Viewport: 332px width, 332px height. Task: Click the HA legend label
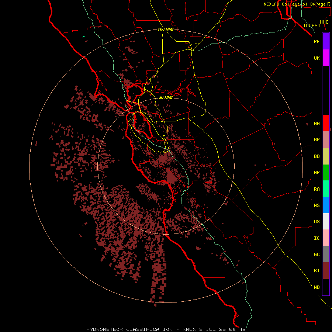point(317,123)
